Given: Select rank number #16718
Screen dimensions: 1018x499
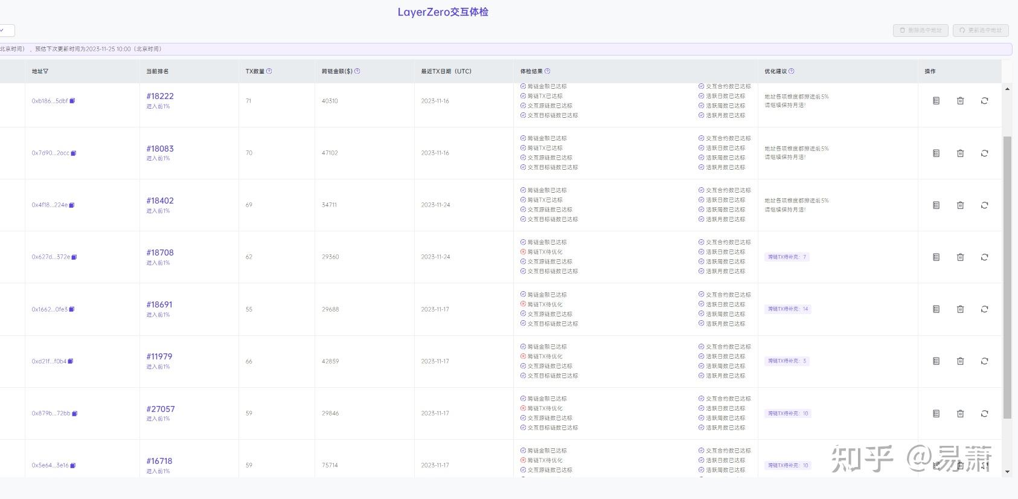Looking at the screenshot, I should (x=159, y=461).
